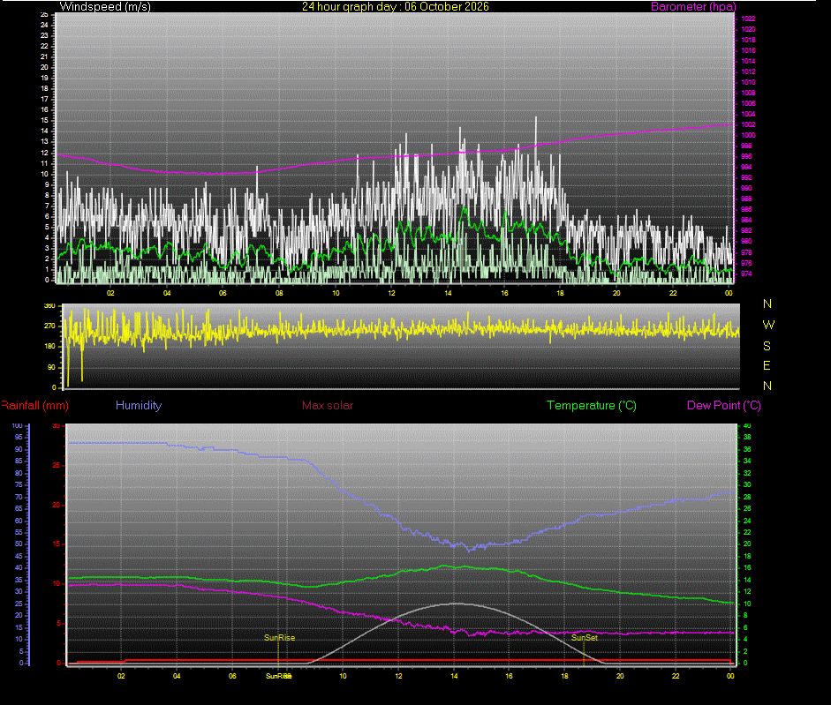Click the 20 windspeed scale value

(x=44, y=67)
